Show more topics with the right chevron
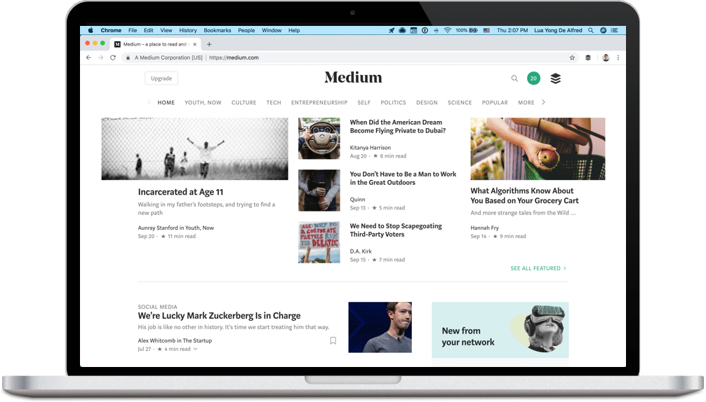This screenshot has height=402, width=706. tap(543, 102)
